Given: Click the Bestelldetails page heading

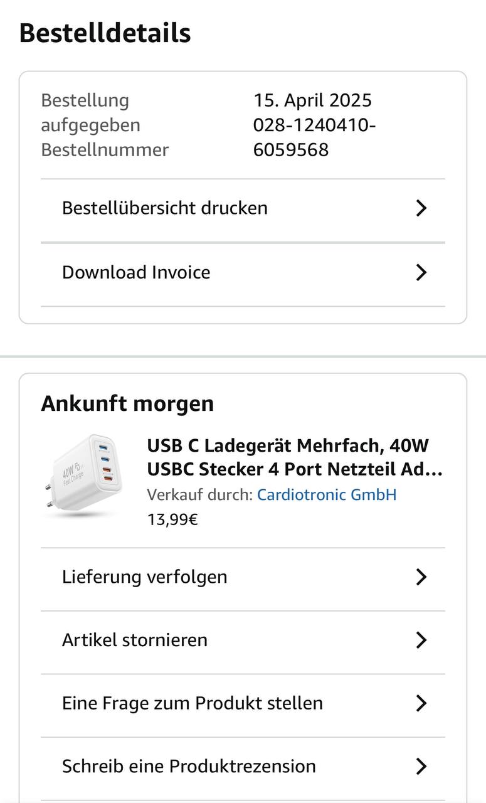Looking at the screenshot, I should tap(105, 33).
